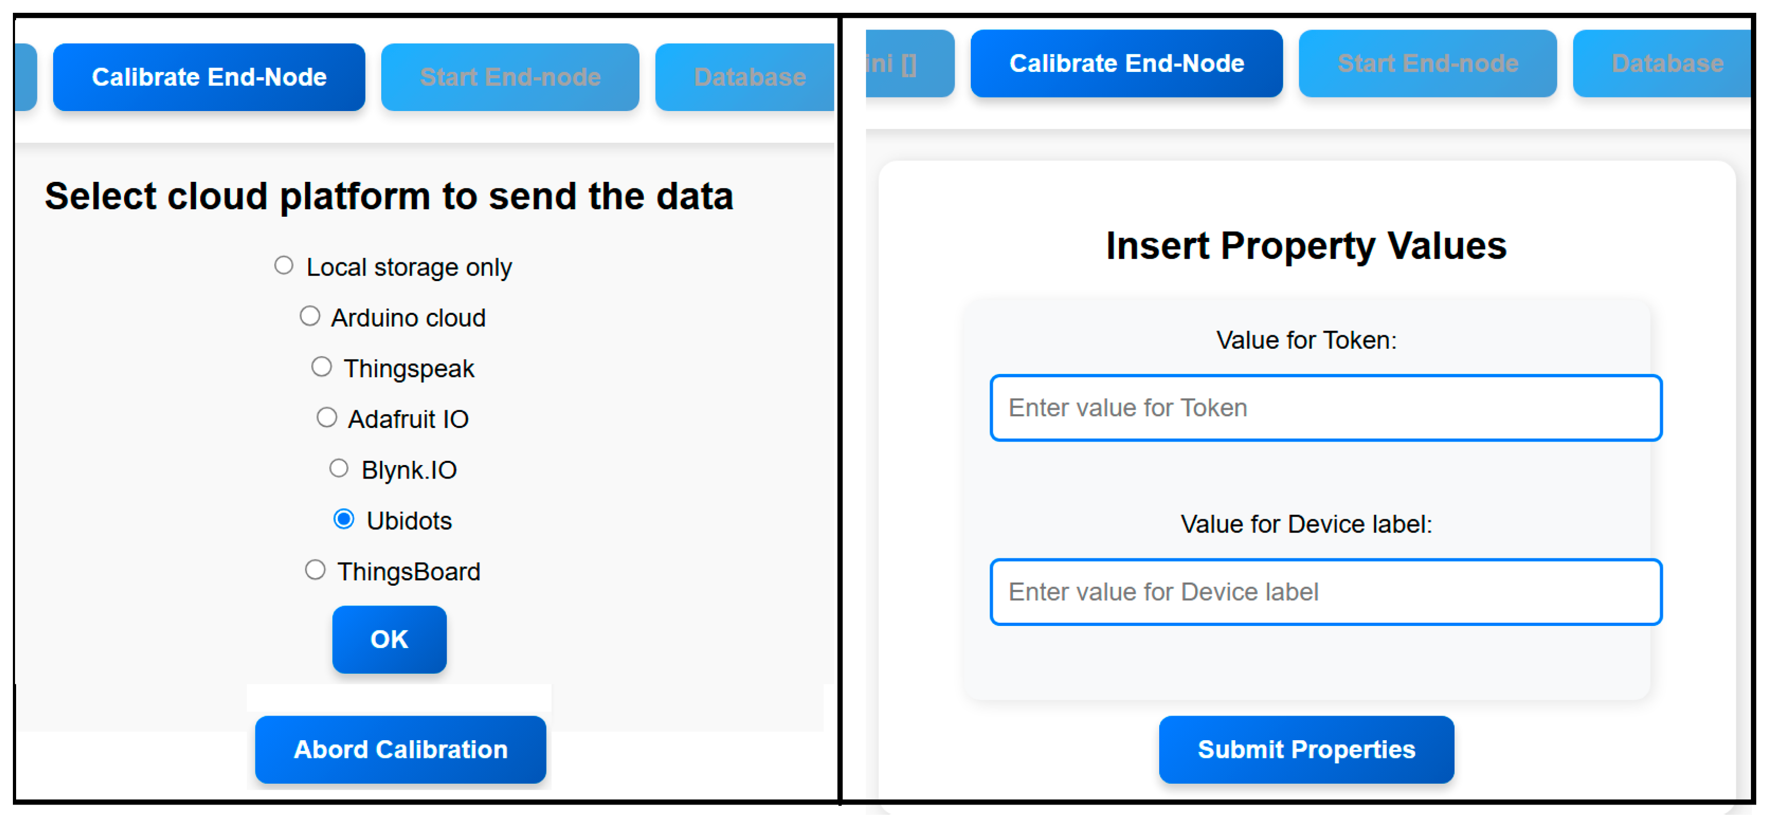Open Calibrate End-Node tab in left panel
Viewport: 1767px width, 818px height.
pyautogui.click(x=209, y=77)
